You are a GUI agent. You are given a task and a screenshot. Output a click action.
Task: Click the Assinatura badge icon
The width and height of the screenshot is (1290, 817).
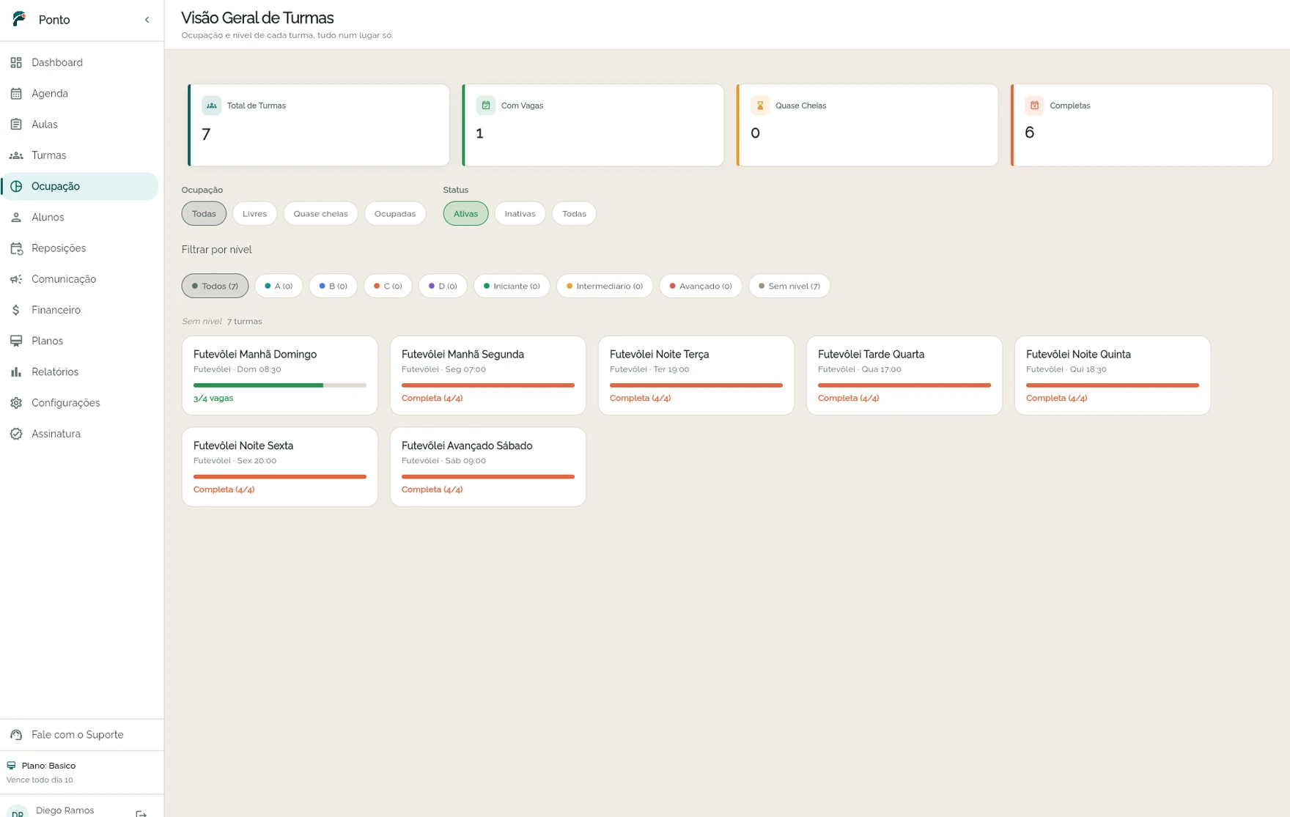click(x=16, y=434)
